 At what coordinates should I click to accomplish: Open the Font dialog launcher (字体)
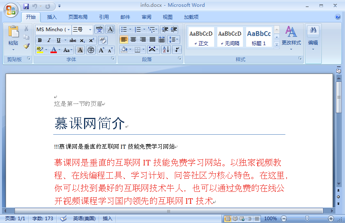click(x=112, y=58)
